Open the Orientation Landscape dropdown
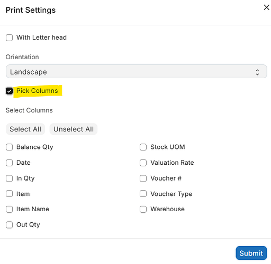271x264 pixels. 137,71
